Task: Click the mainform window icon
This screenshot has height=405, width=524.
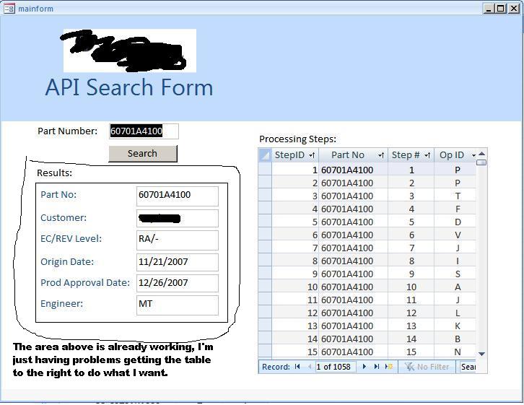Action: click(9, 9)
